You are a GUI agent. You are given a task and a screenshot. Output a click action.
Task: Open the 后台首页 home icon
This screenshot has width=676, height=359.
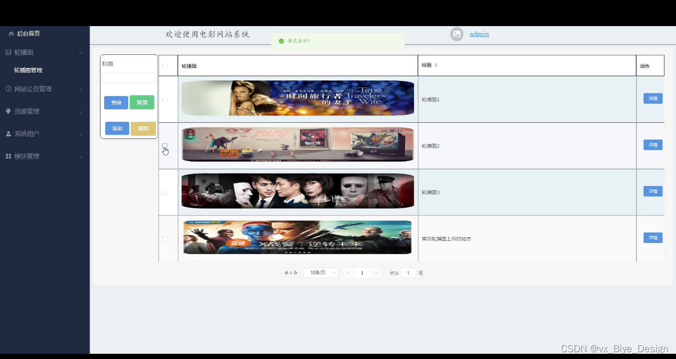[x=11, y=33]
